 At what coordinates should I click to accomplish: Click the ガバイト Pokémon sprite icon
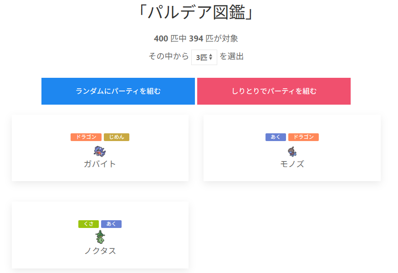(x=100, y=151)
